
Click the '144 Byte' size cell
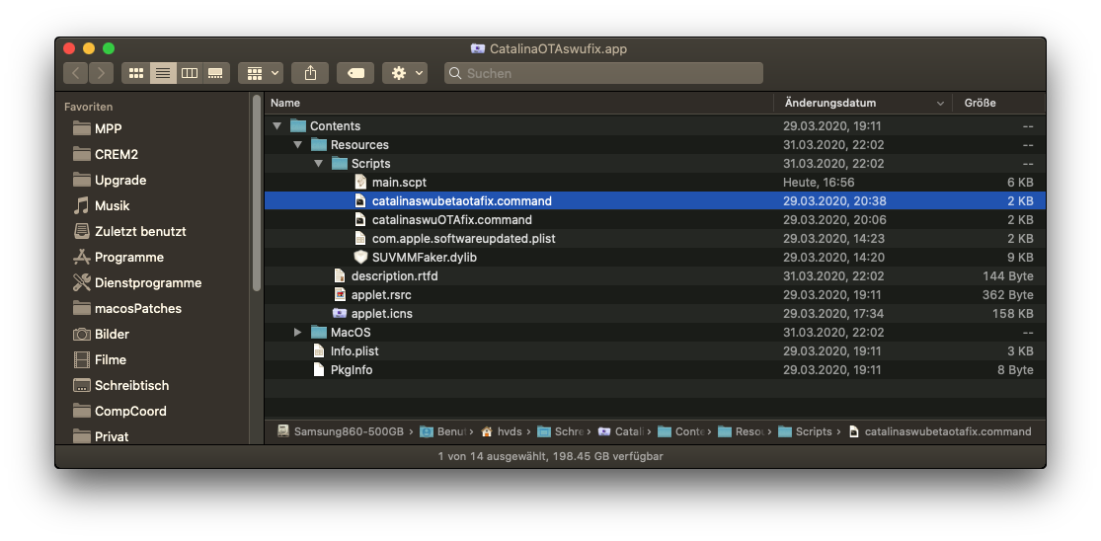pyautogui.click(x=1007, y=275)
